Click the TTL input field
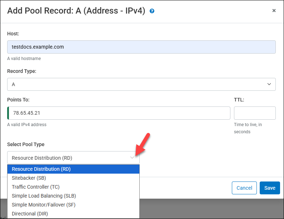The image size is (284, 219). (255, 113)
